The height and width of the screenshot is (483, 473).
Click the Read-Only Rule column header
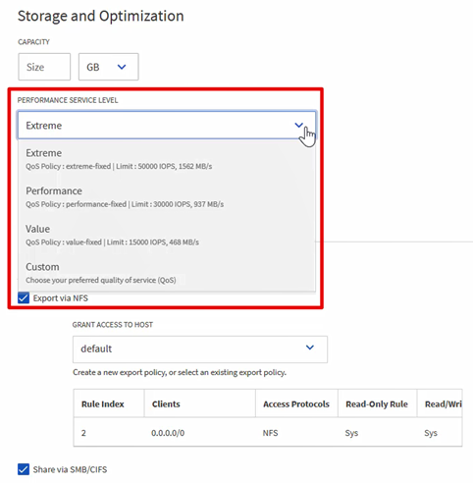pos(377,404)
